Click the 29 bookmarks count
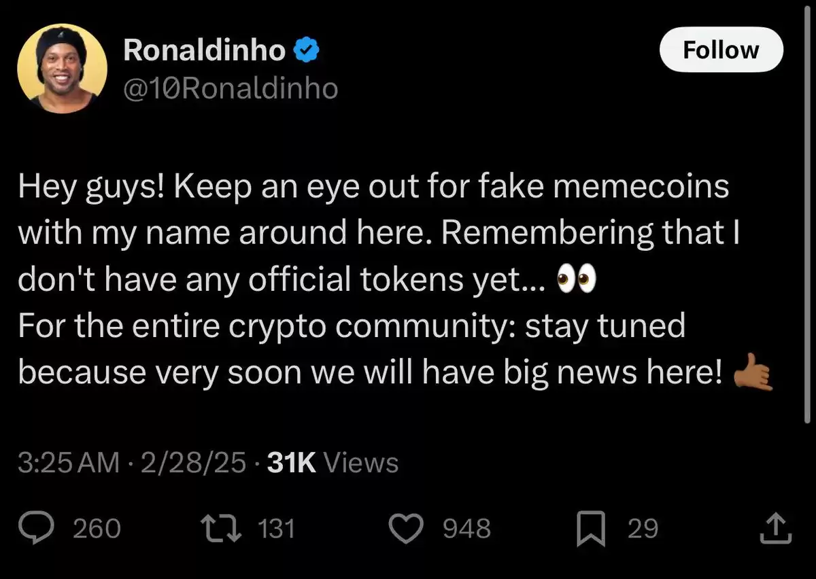Viewport: 816px width, 579px height. 643,529
